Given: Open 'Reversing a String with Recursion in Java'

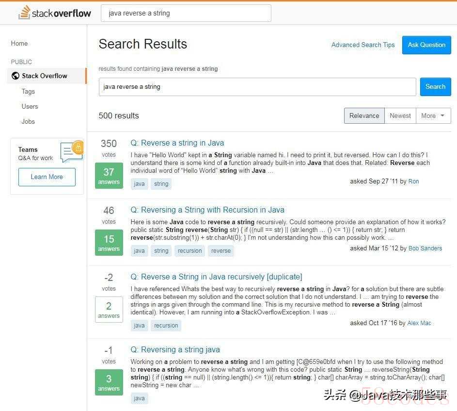Looking at the screenshot, I should point(207,210).
